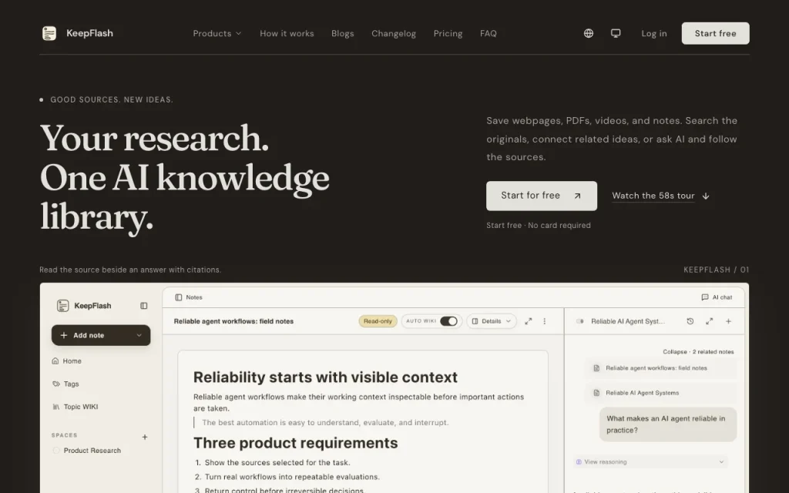
Task: Click the Add note button
Action: [101, 336]
